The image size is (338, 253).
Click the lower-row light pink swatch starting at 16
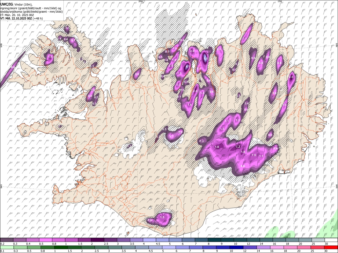(x=277, y=247)
